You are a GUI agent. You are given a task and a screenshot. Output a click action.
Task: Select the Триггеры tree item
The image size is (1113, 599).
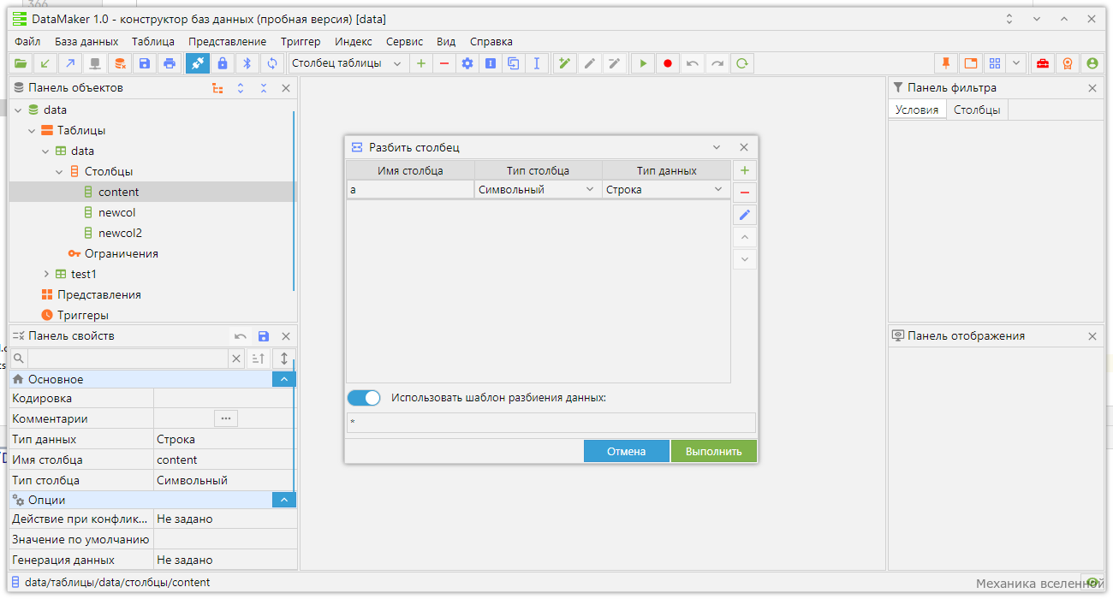pyautogui.click(x=83, y=315)
